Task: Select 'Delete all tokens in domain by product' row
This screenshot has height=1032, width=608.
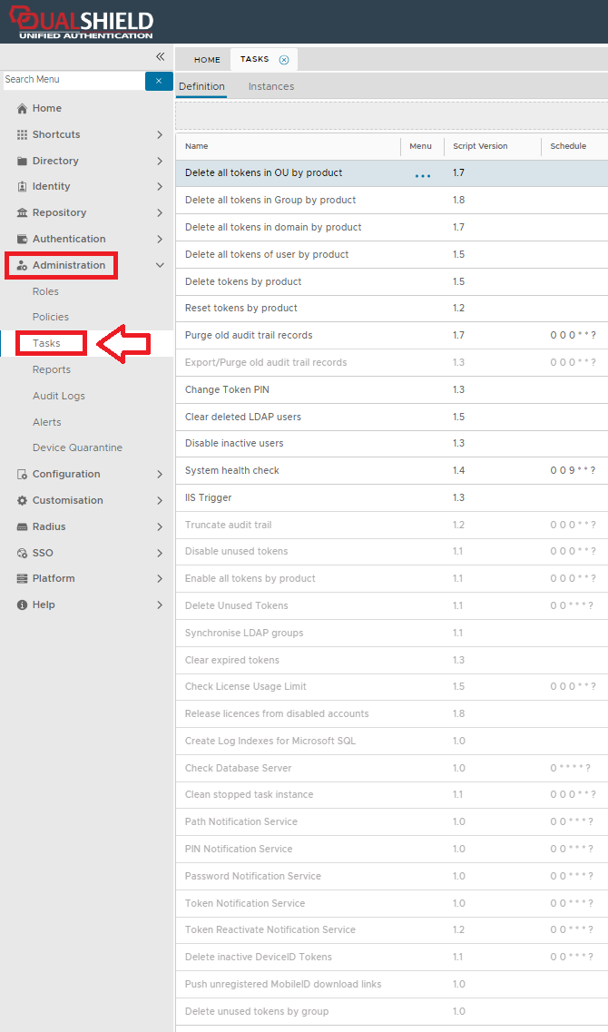Action: pos(391,227)
